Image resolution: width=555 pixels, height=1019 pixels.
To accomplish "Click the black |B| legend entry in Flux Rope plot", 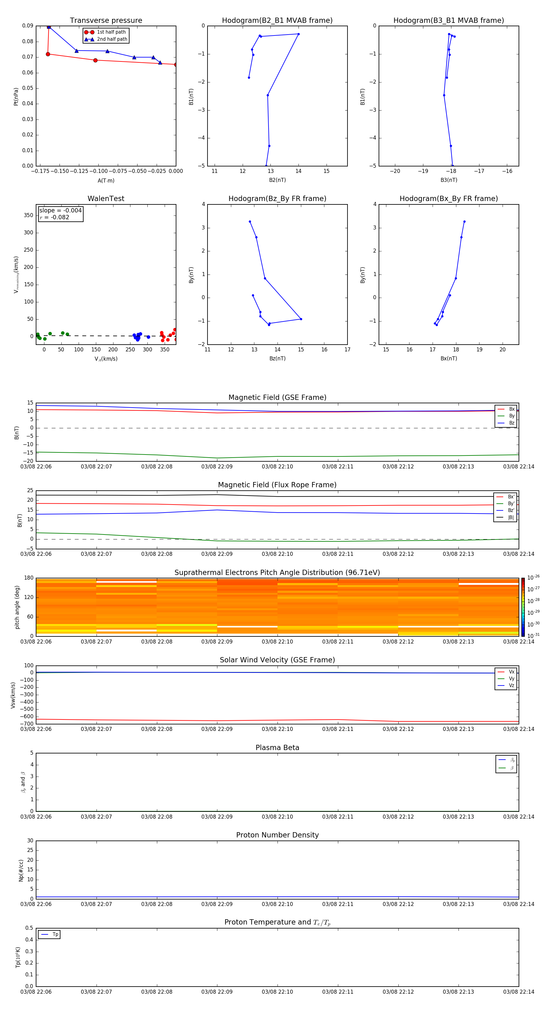I will (506, 518).
